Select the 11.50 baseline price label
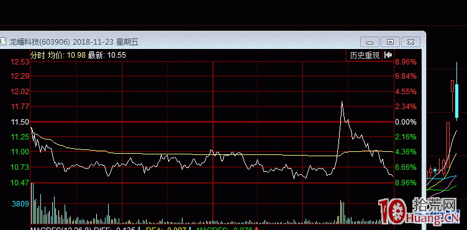 tap(20, 122)
